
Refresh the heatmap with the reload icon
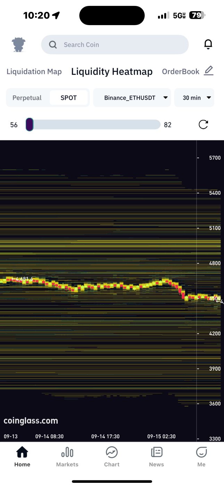pos(203,125)
